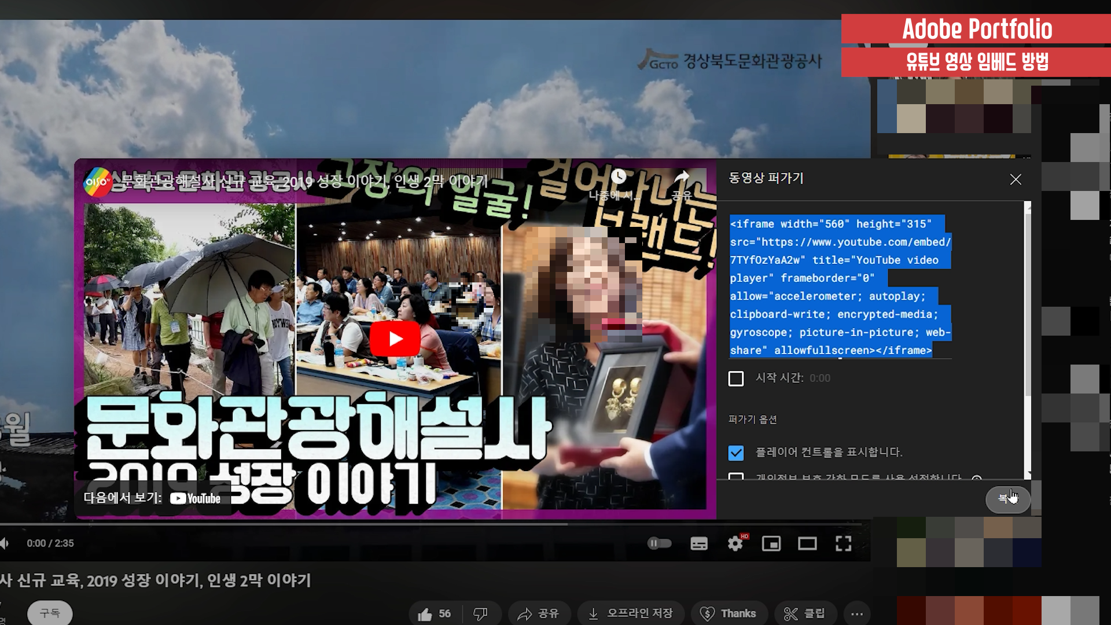The height and width of the screenshot is (625, 1111).
Task: Enable the 시작 시간 checkbox
Action: (x=736, y=378)
